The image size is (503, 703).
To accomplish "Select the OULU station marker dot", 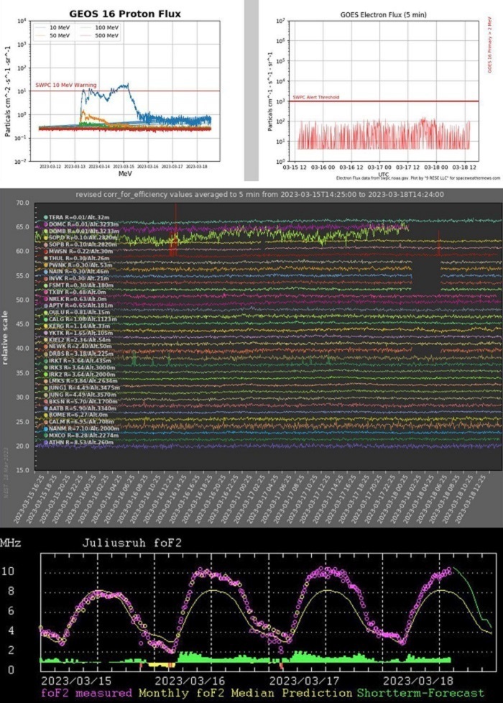I will tap(46, 313).
